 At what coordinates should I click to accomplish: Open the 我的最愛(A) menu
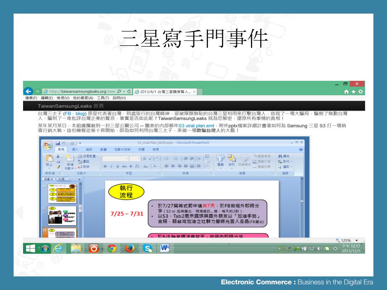pos(83,98)
